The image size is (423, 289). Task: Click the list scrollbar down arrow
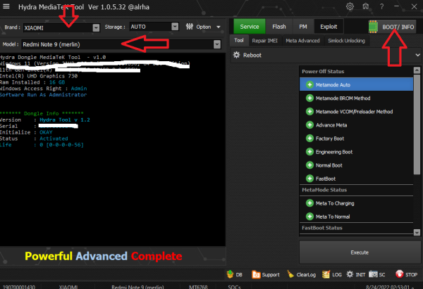pyautogui.click(x=417, y=232)
